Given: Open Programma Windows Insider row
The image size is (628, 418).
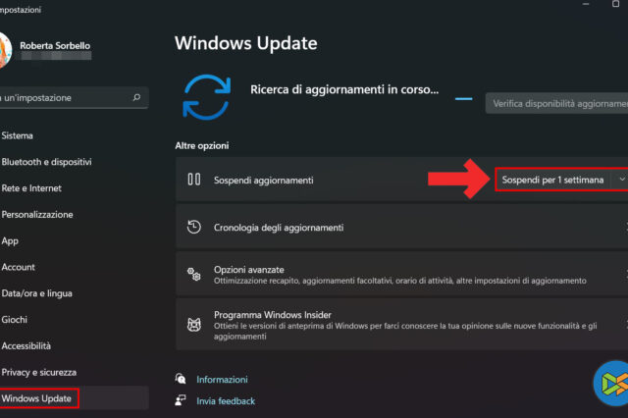Looking at the screenshot, I should 401,325.
